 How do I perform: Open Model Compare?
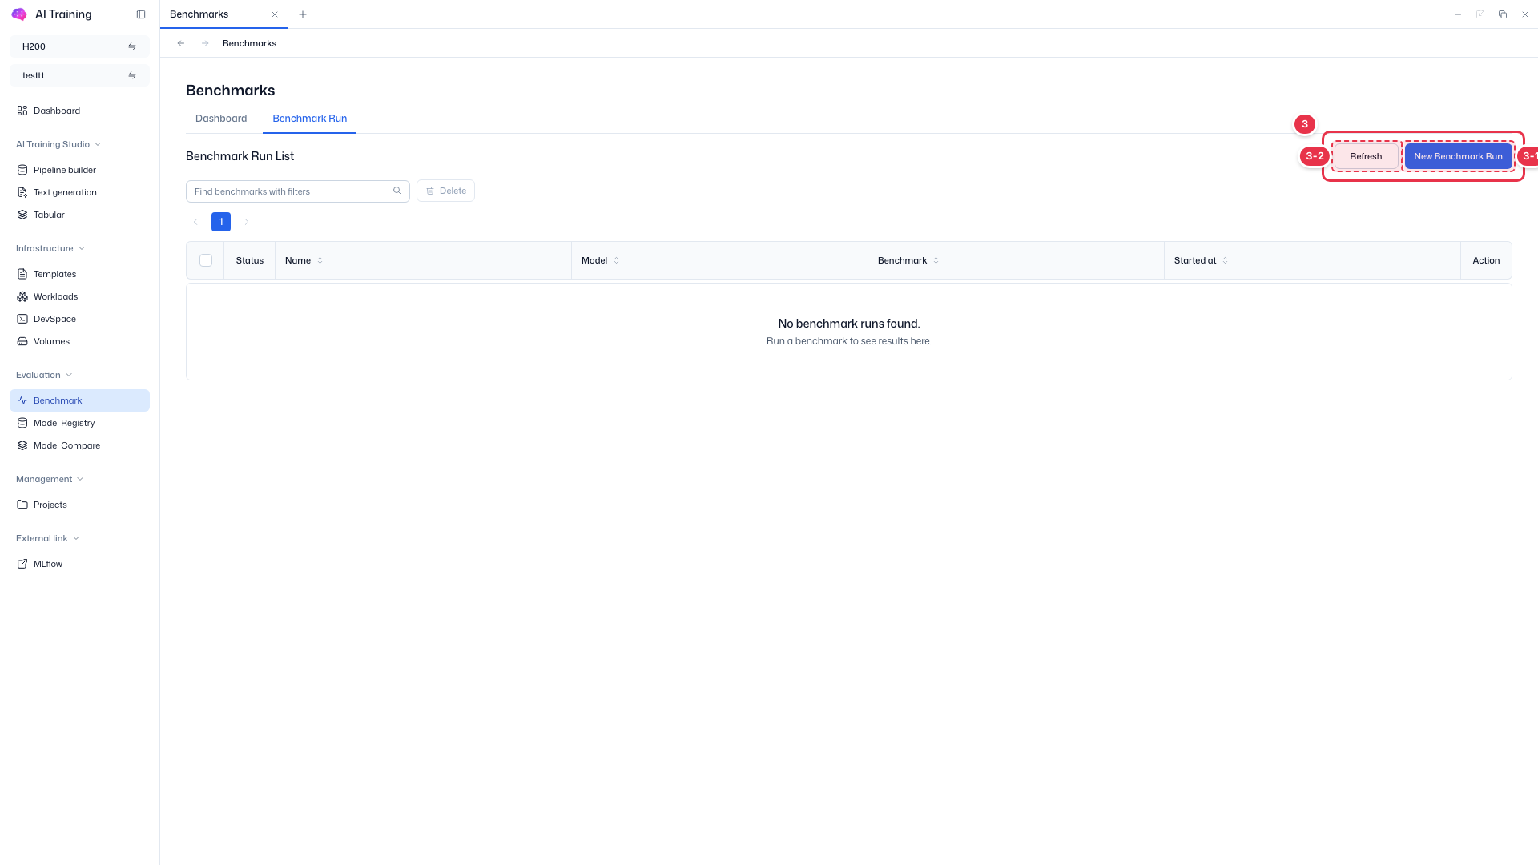click(79, 445)
